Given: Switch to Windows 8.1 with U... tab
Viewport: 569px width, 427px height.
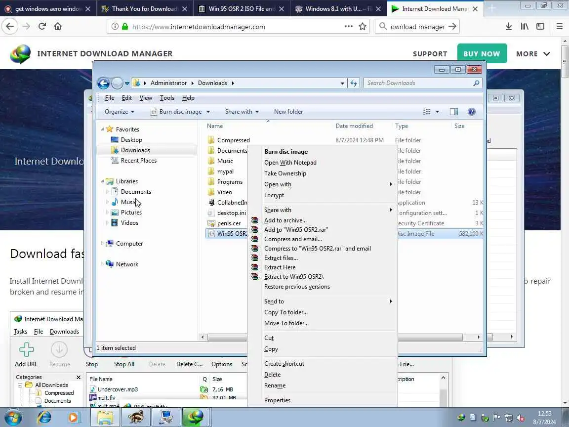Looking at the screenshot, I should [x=338, y=9].
